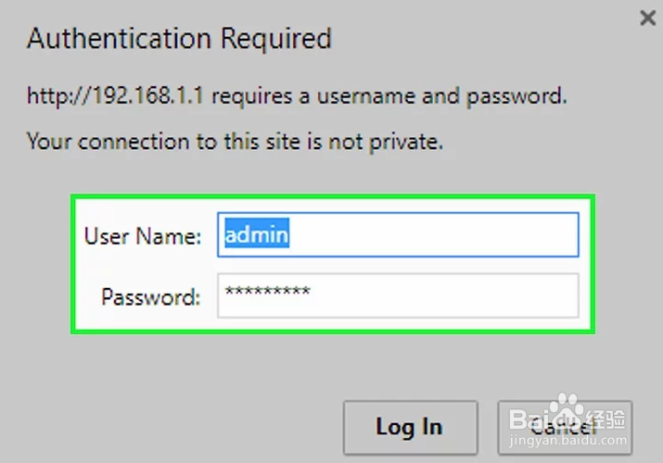Click the 'Authentication Required' heading
The height and width of the screenshot is (463, 663).
(179, 40)
